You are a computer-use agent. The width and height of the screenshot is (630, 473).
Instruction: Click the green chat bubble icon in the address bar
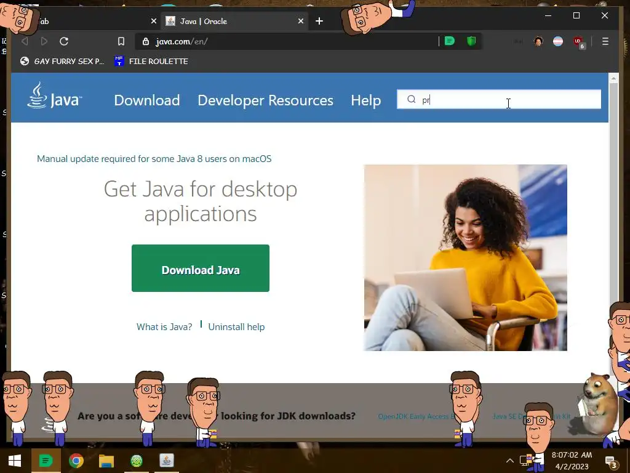(x=450, y=41)
